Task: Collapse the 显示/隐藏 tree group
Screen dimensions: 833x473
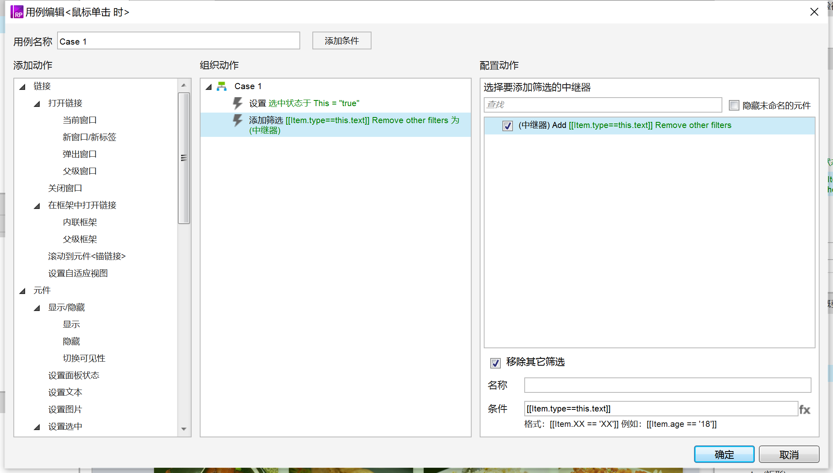Action: (x=37, y=308)
